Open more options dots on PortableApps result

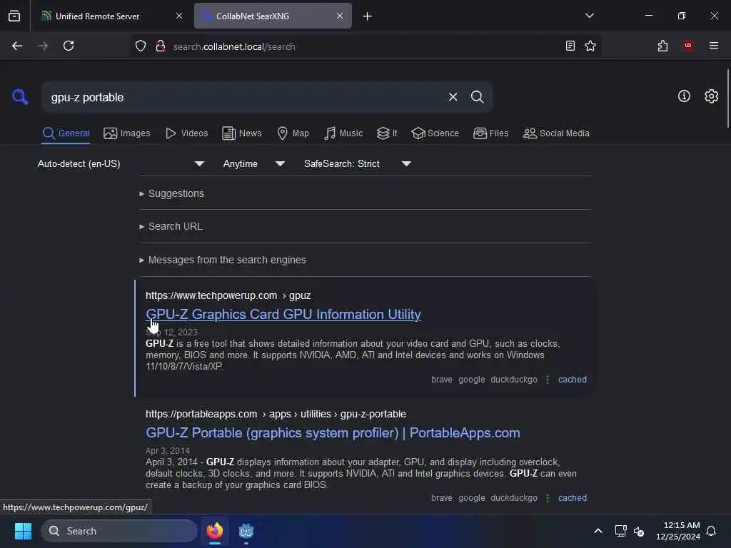(x=548, y=498)
